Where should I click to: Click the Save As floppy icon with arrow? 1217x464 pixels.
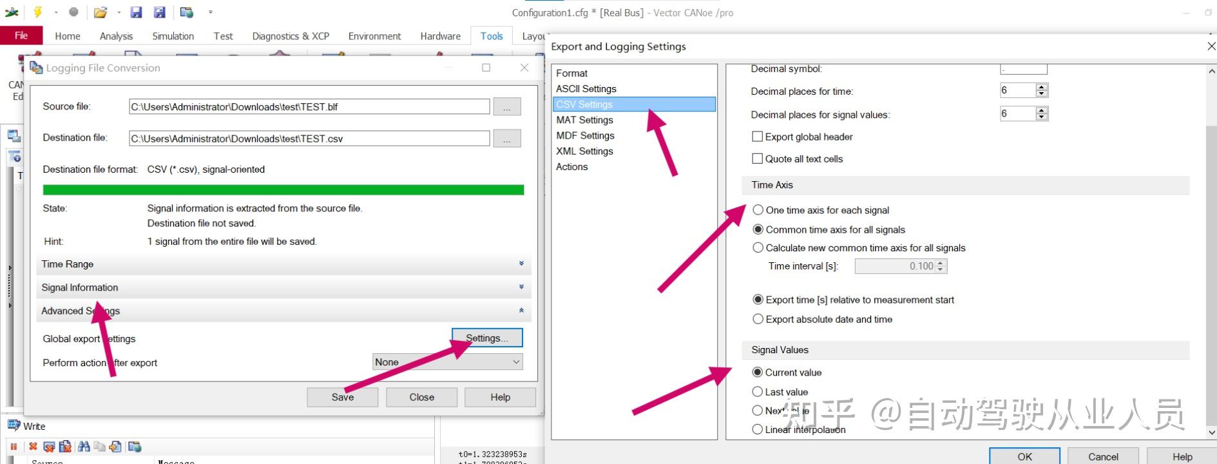point(160,12)
